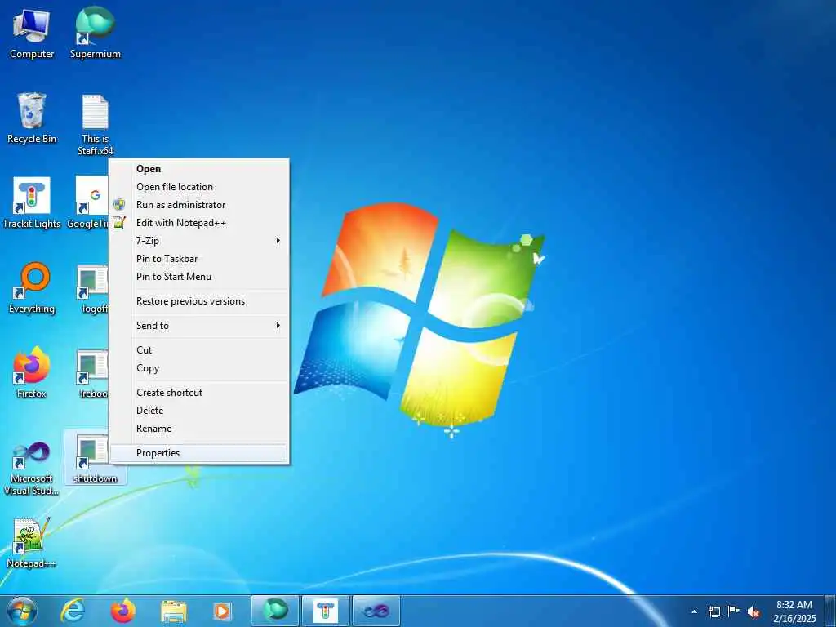Choose Cut from the context menu

199,349
